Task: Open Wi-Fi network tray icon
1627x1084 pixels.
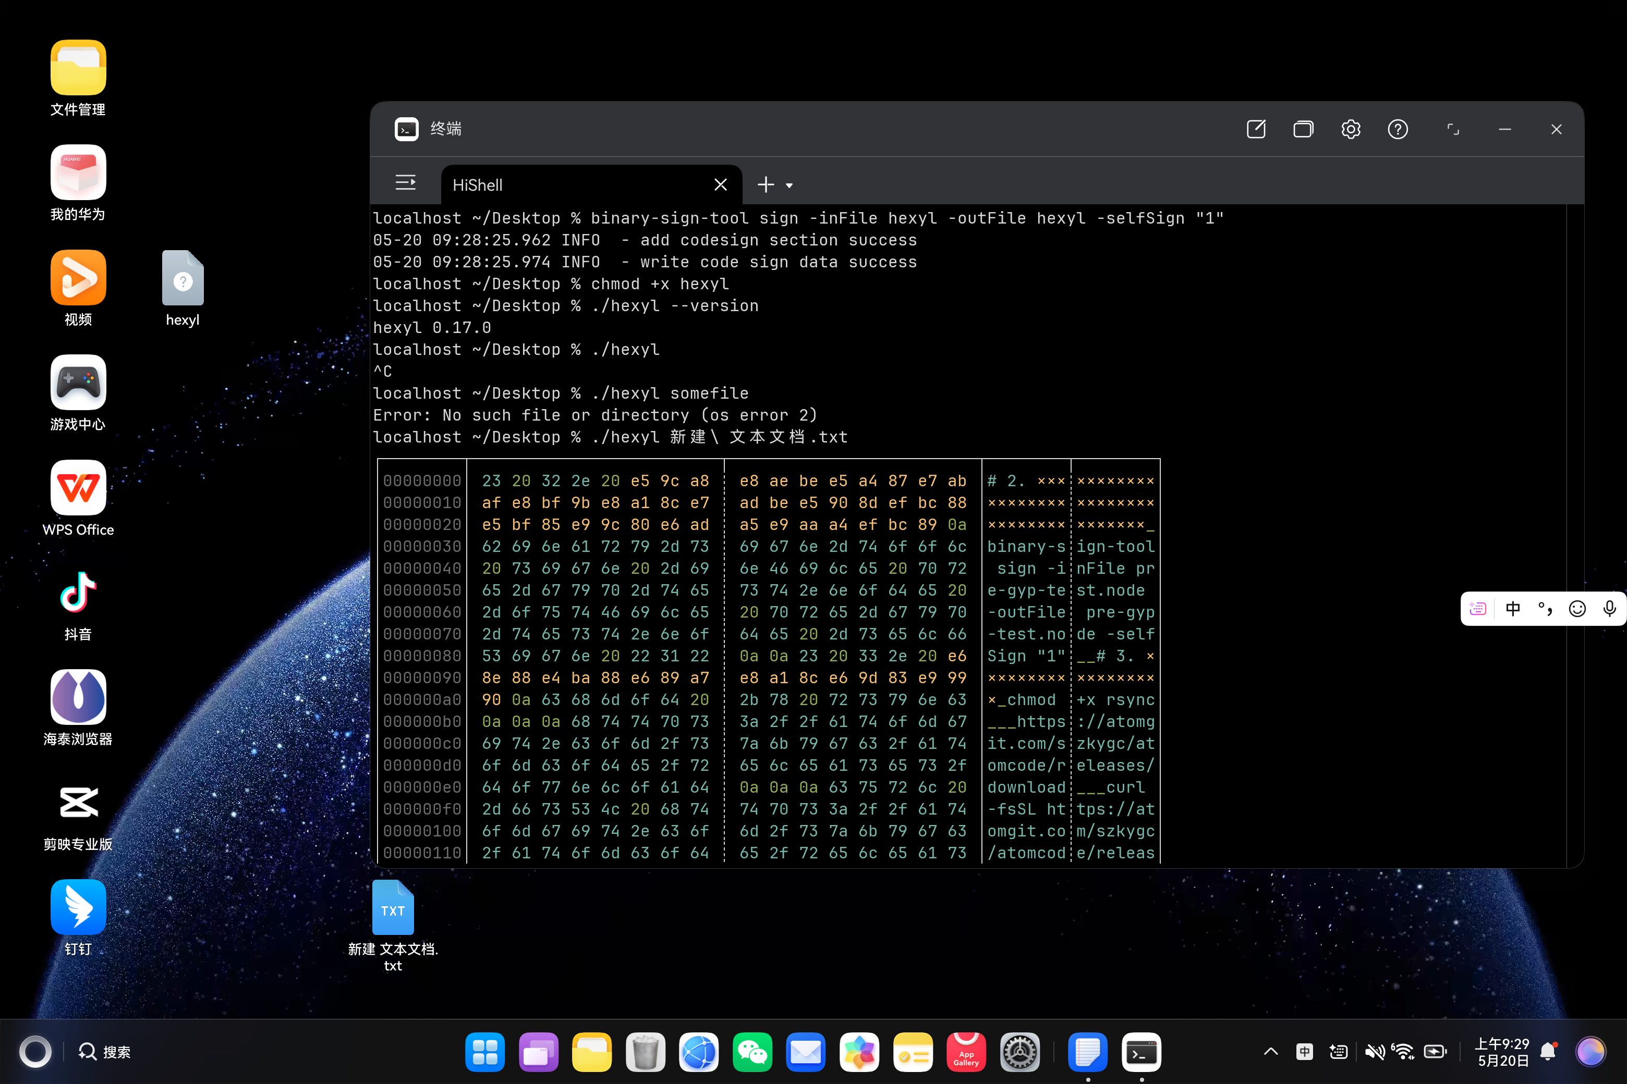Action: pyautogui.click(x=1404, y=1052)
